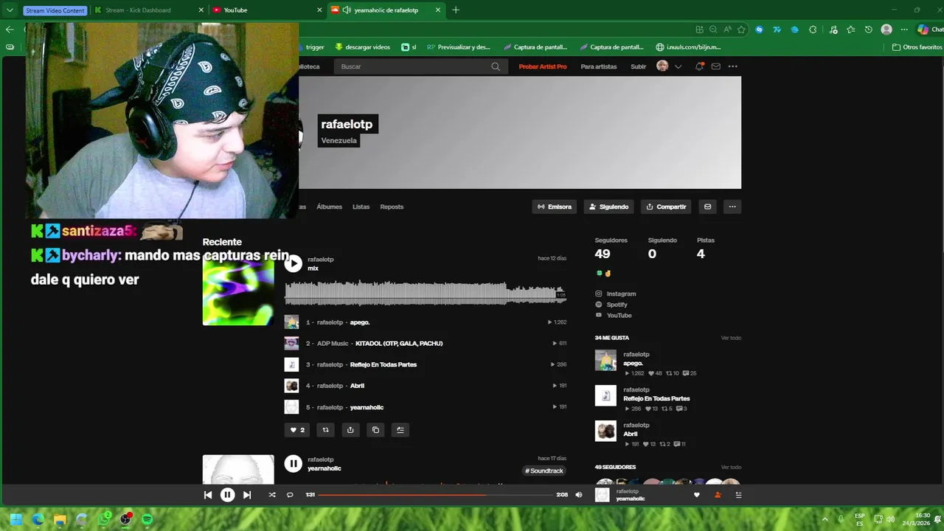944x531 pixels.
Task: Open profile more-options ellipsis button
Action: [x=732, y=206]
